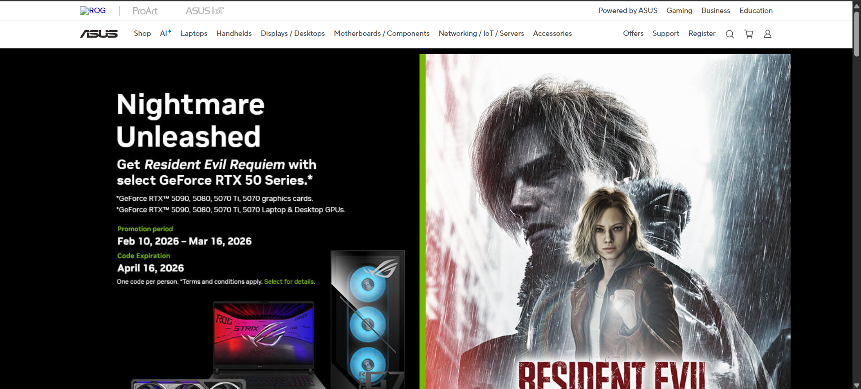This screenshot has height=389, width=861.
Task: Click 'Get Resident Evil Requiem with' subheading
Action: [217, 165]
